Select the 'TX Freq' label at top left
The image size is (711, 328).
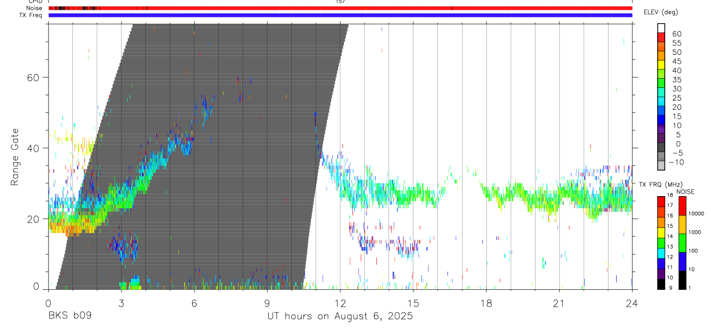click(x=31, y=15)
